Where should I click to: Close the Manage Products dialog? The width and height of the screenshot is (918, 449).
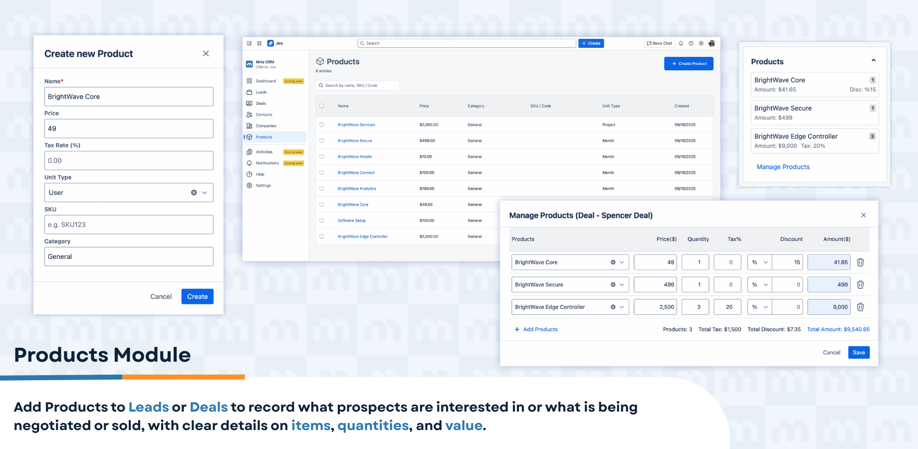click(x=864, y=215)
